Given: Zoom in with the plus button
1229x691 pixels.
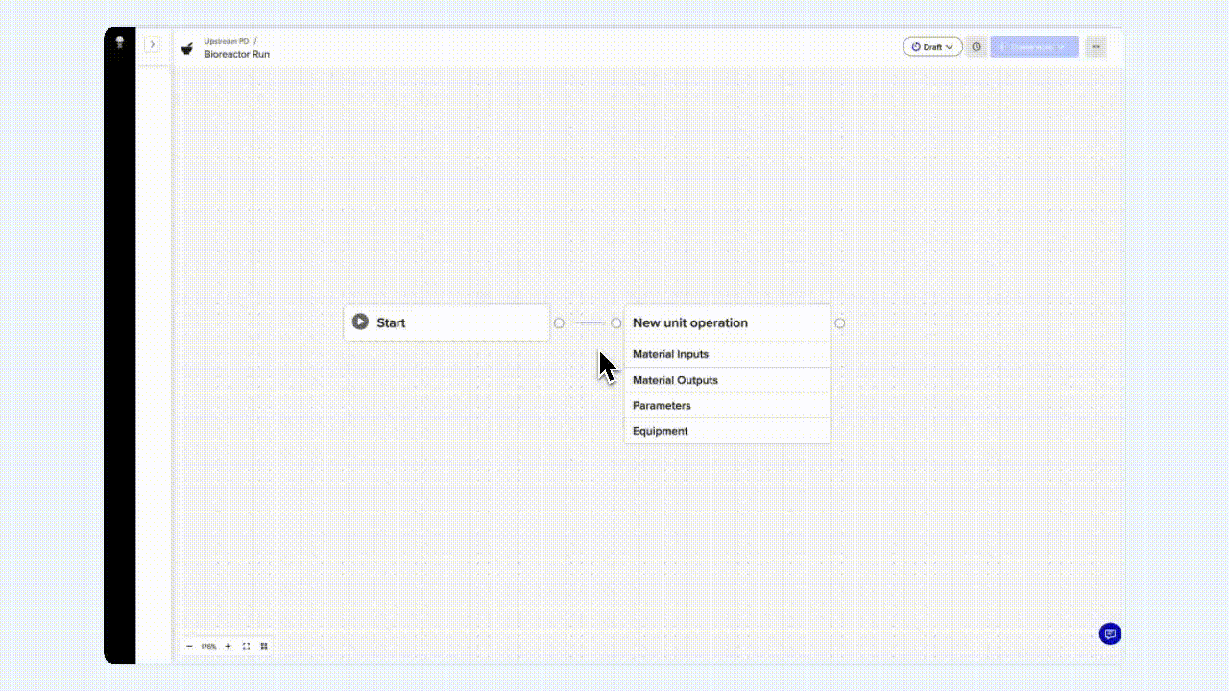Looking at the screenshot, I should tap(228, 647).
